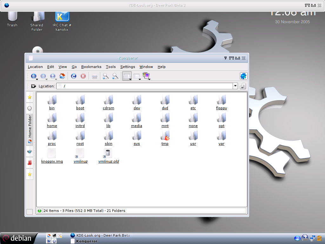The height and width of the screenshot is (244, 325).
Task: Click the Print toolbar icon
Action: click(x=95, y=77)
